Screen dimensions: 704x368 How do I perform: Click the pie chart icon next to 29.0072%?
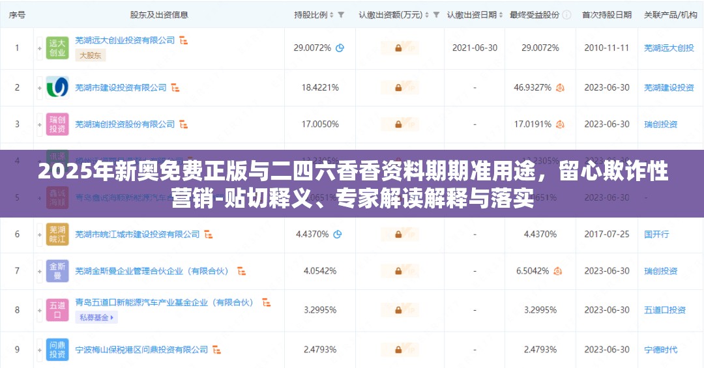[x=340, y=48]
